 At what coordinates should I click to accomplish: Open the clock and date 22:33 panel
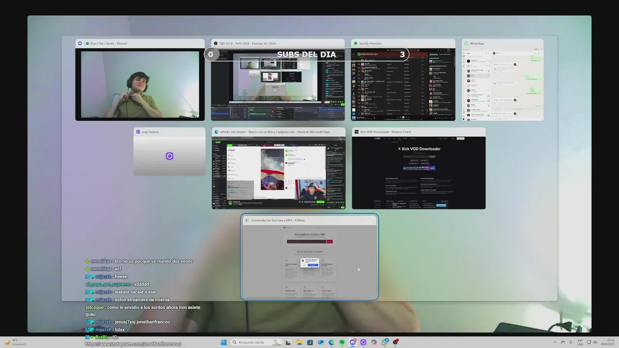tap(607, 342)
